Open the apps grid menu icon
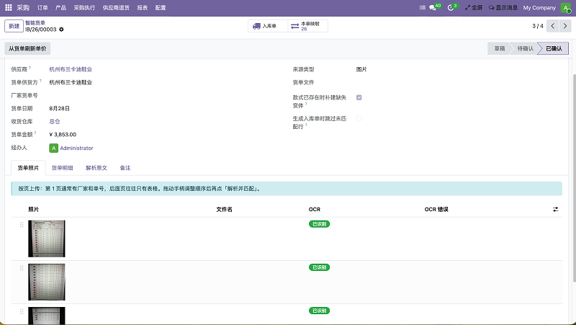 [8, 7]
